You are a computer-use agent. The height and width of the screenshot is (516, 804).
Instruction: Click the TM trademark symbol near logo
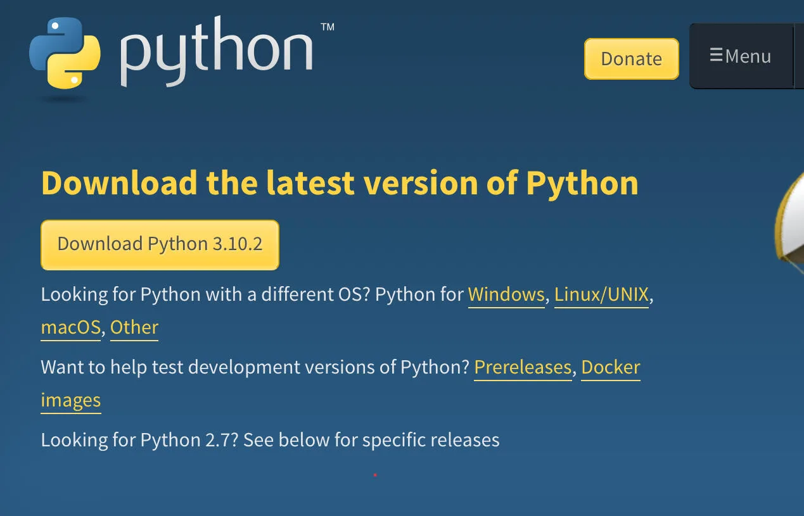pyautogui.click(x=327, y=27)
